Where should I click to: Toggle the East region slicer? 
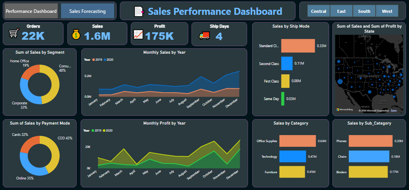[x=341, y=11]
